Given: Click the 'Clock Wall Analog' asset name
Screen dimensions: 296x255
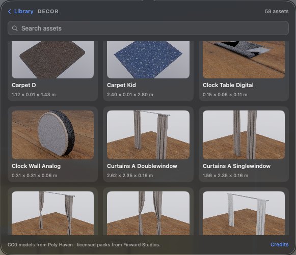Looking at the screenshot, I should [36, 166].
